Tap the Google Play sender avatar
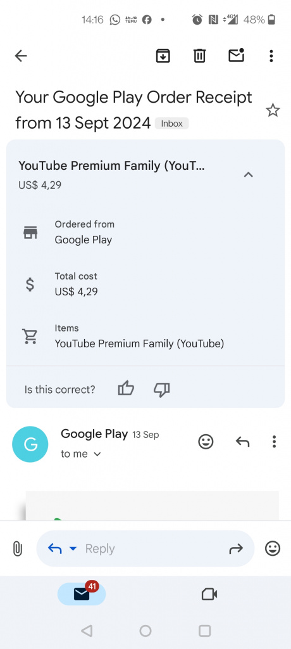 (x=30, y=444)
